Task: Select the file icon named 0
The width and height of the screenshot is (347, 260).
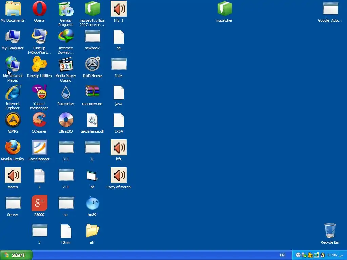Action: (93, 147)
